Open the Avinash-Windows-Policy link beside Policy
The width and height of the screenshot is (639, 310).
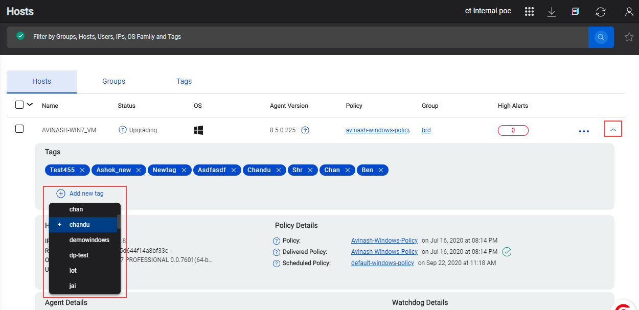click(384, 241)
